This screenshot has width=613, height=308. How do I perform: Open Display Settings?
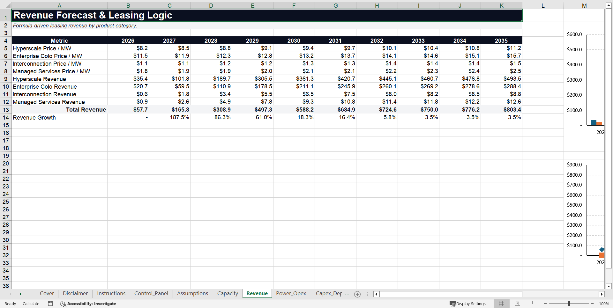click(x=468, y=304)
